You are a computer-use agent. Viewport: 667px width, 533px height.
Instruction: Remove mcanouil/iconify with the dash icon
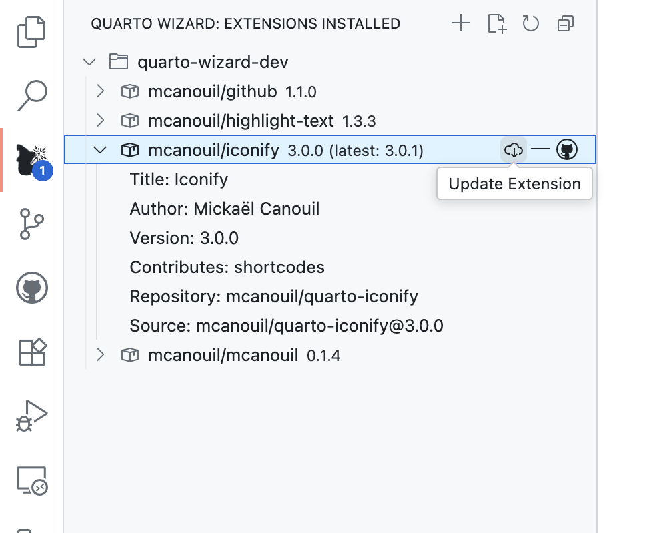(540, 149)
